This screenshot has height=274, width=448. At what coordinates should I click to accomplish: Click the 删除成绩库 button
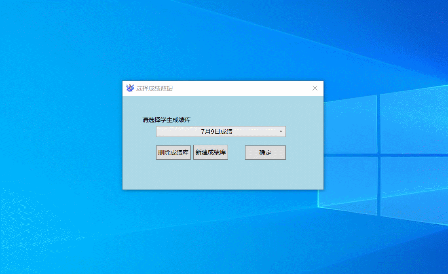click(x=173, y=153)
